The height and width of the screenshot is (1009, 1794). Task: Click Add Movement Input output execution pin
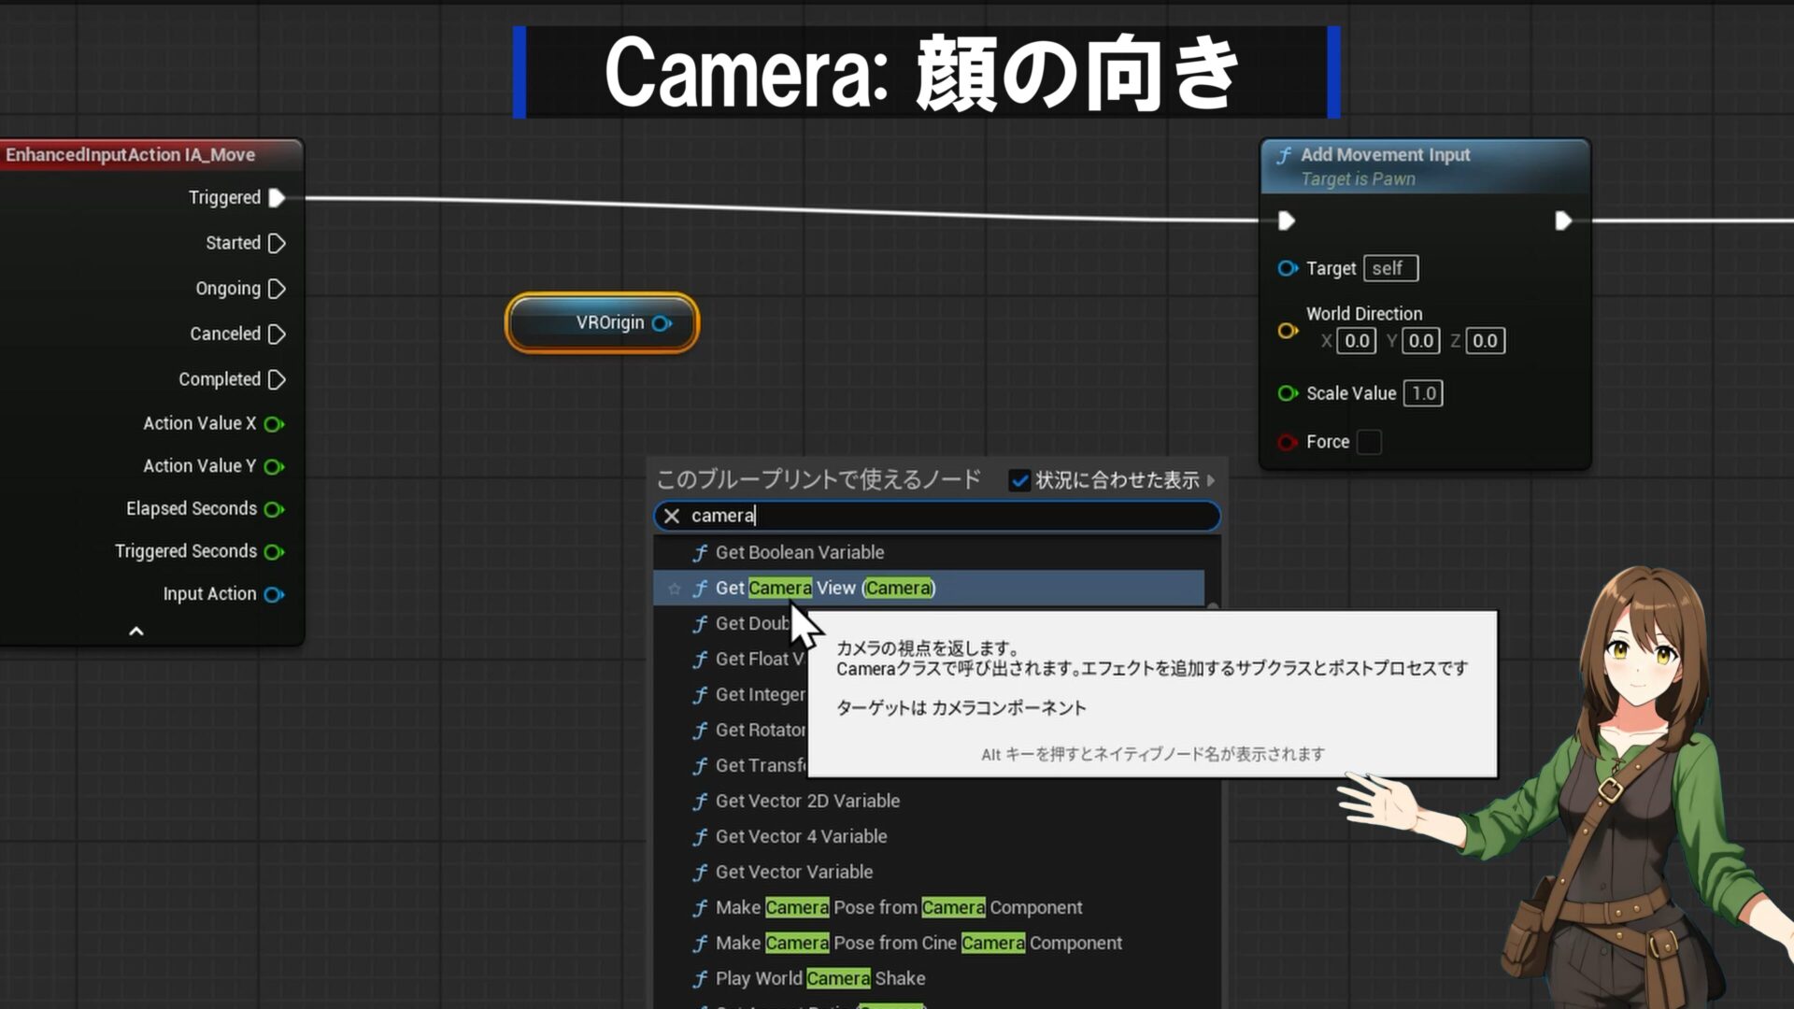pyautogui.click(x=1562, y=221)
